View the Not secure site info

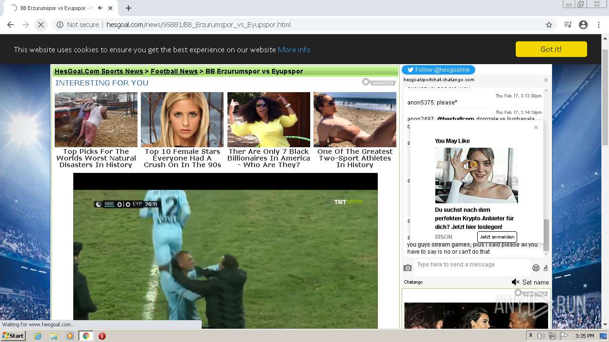coord(78,25)
